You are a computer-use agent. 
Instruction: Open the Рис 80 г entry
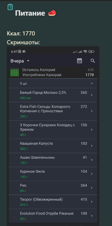coord(53,188)
